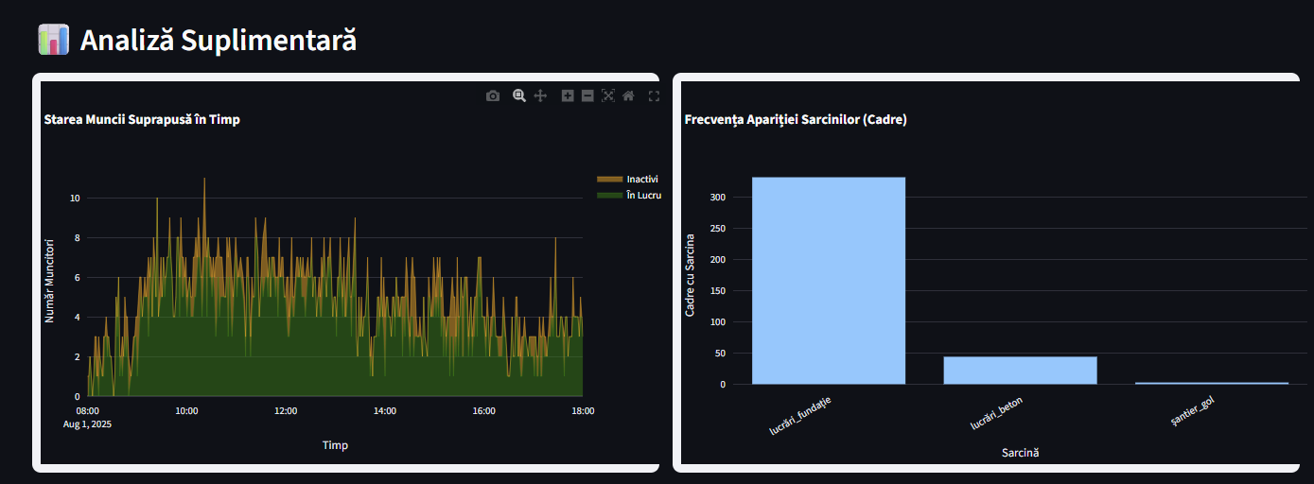The image size is (1314, 484).
Task: Toggle the Inactivi legend entry
Action: pyautogui.click(x=641, y=179)
